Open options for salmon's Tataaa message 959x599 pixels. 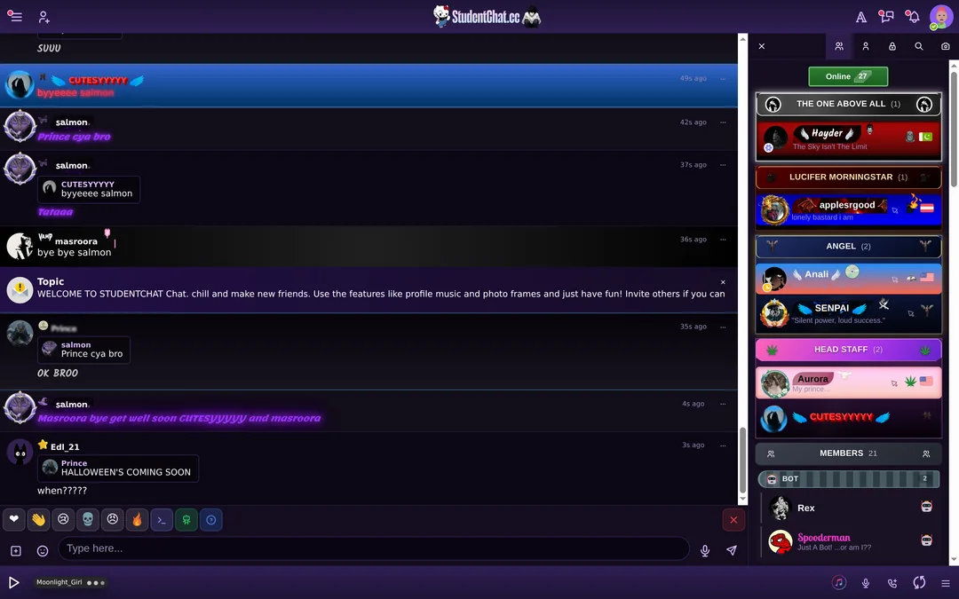723,165
